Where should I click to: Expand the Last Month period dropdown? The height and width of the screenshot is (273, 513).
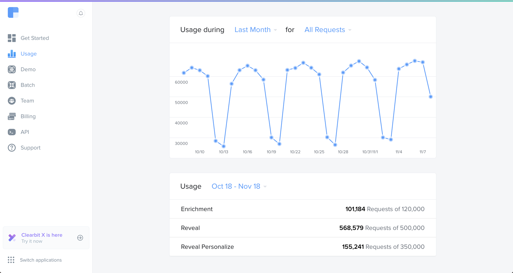tap(256, 30)
